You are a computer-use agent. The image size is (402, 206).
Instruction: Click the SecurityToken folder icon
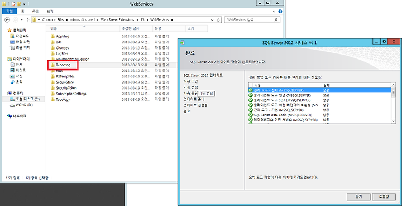(53, 88)
